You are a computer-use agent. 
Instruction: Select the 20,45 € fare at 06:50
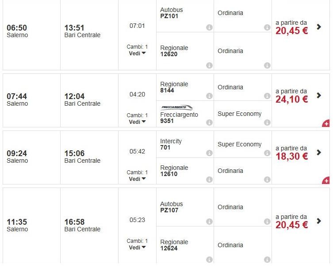(292, 31)
